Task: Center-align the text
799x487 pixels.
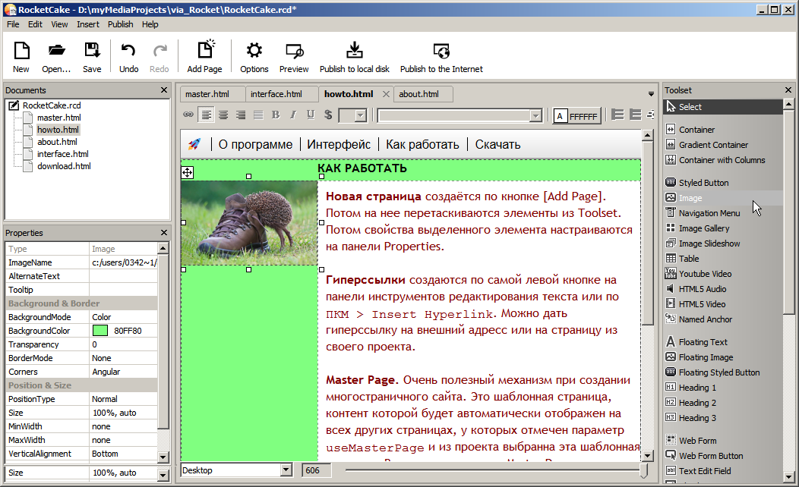Action: 223,115
